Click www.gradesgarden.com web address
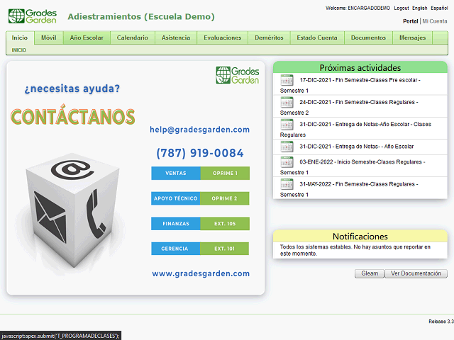The image size is (454, 340). (201, 273)
